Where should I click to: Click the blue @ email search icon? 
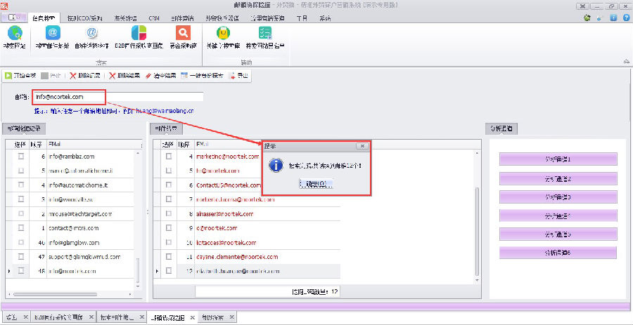click(x=53, y=34)
